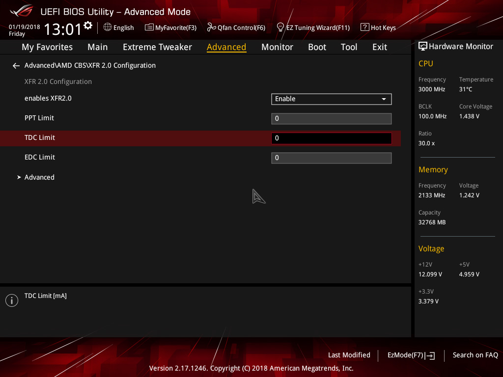Click the 01/19/2018 date text
This screenshot has height=377, width=503.
[25, 27]
